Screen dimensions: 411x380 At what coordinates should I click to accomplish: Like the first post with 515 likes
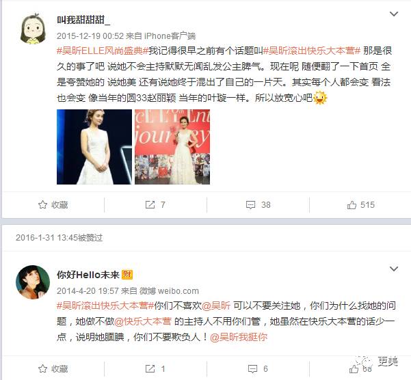pos(360,205)
